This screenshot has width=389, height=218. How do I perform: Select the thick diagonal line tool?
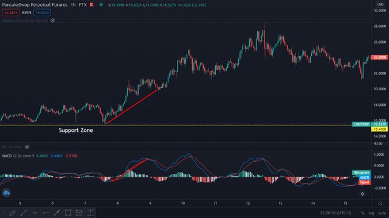pos(57,213)
